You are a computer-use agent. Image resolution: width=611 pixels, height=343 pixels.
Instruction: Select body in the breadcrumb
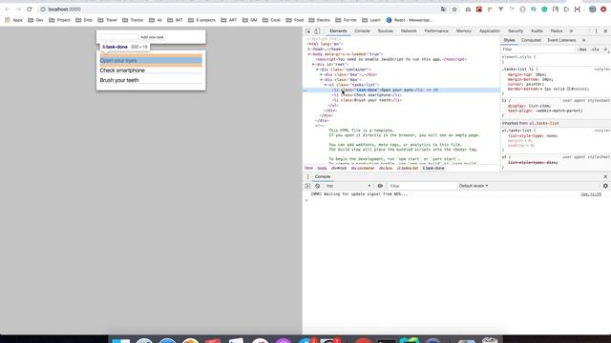point(322,169)
